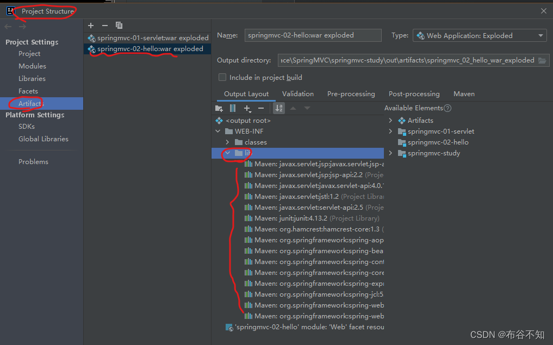
Task: Select Maven: org.springframework:spring-beans library
Action: [314, 251]
